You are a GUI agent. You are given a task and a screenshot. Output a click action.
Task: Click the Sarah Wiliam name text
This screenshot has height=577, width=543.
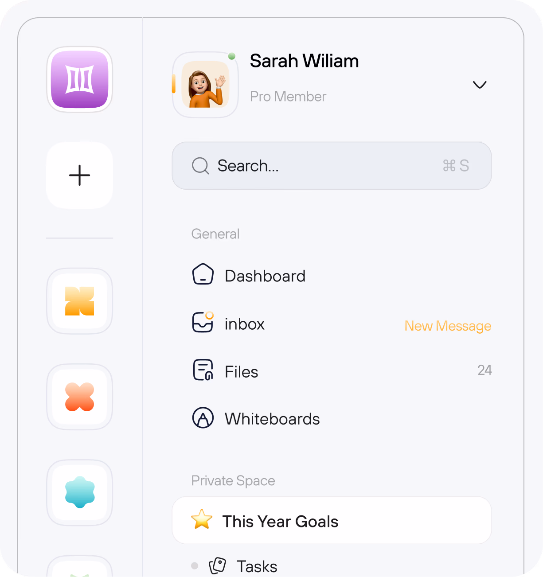[304, 61]
